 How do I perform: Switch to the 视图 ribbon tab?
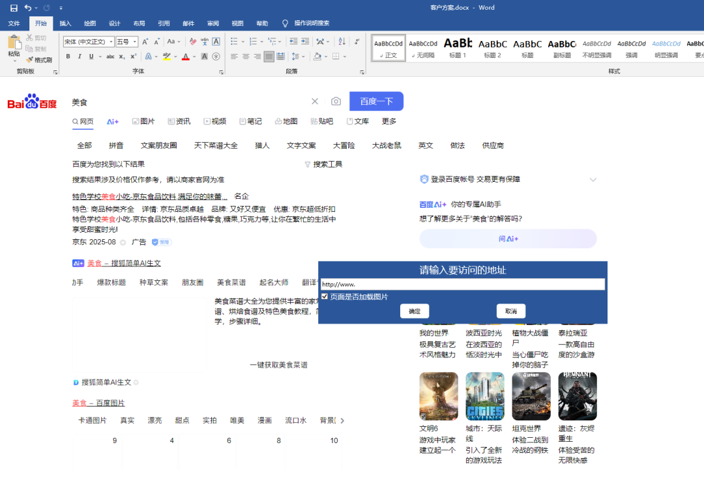click(x=237, y=23)
